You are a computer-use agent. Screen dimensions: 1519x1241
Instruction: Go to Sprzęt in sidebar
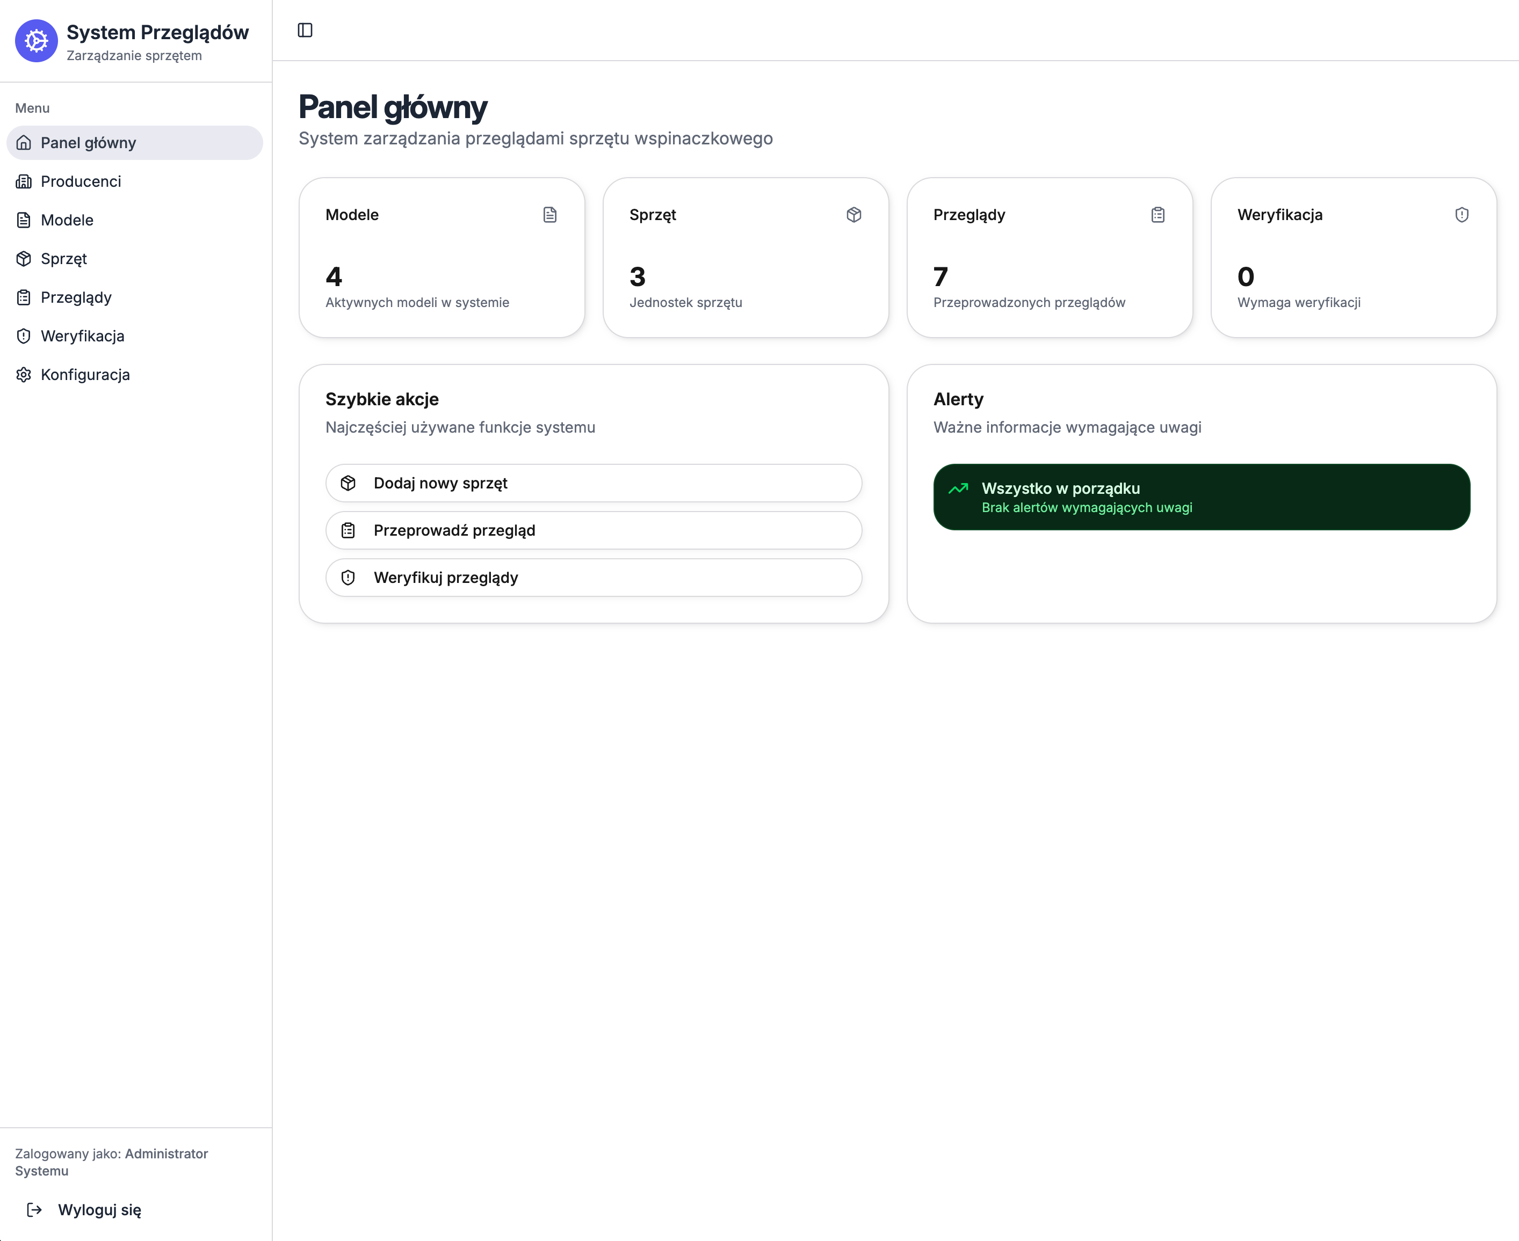pyautogui.click(x=63, y=259)
